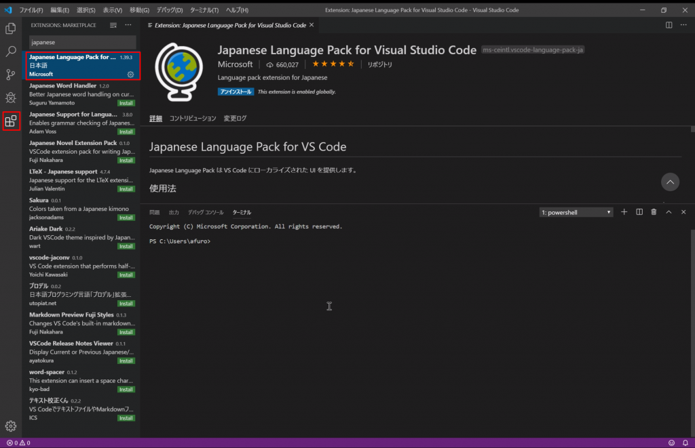Open the Extensions view icon
This screenshot has width=695, height=448.
[x=11, y=121]
